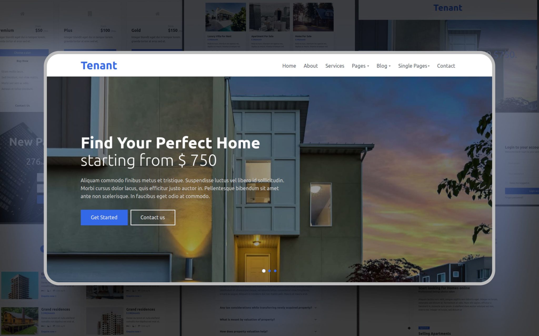539x336 pixels.
Task: Click the forgot password? link
Action: pos(514,197)
